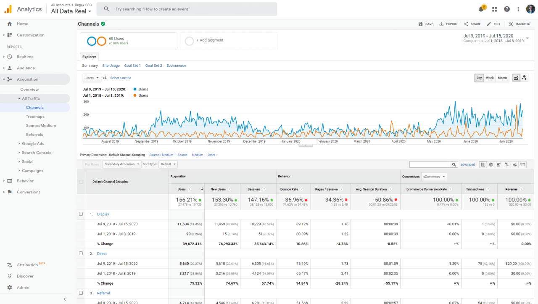The width and height of the screenshot is (538, 304).
Task: Click the Export button
Action: click(x=448, y=24)
